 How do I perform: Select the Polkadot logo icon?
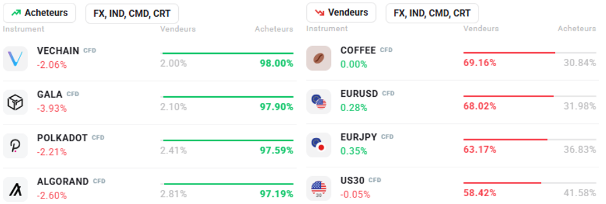[x=15, y=146]
